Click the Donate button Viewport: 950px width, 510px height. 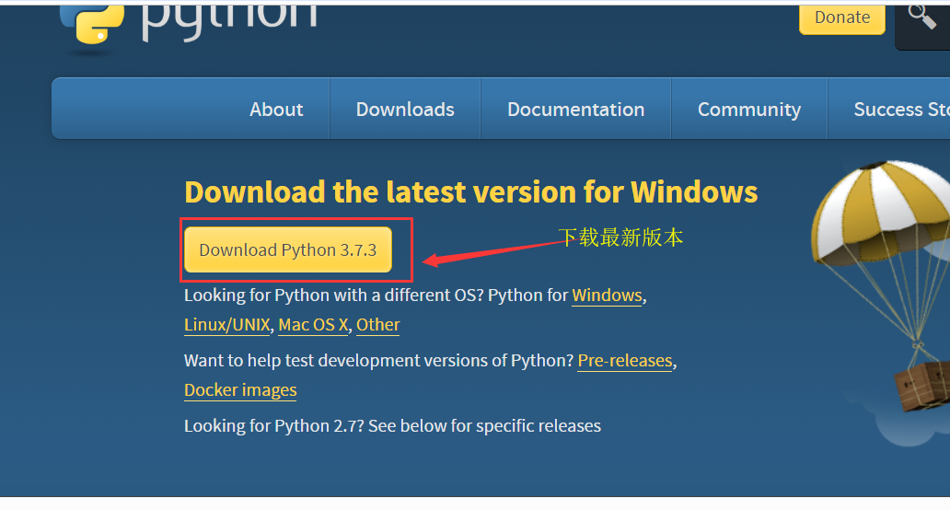pos(842,18)
